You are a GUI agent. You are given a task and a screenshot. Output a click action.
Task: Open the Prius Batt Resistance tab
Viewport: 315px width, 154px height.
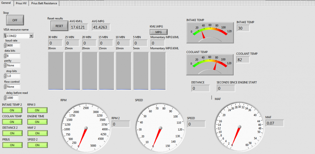(44, 3)
